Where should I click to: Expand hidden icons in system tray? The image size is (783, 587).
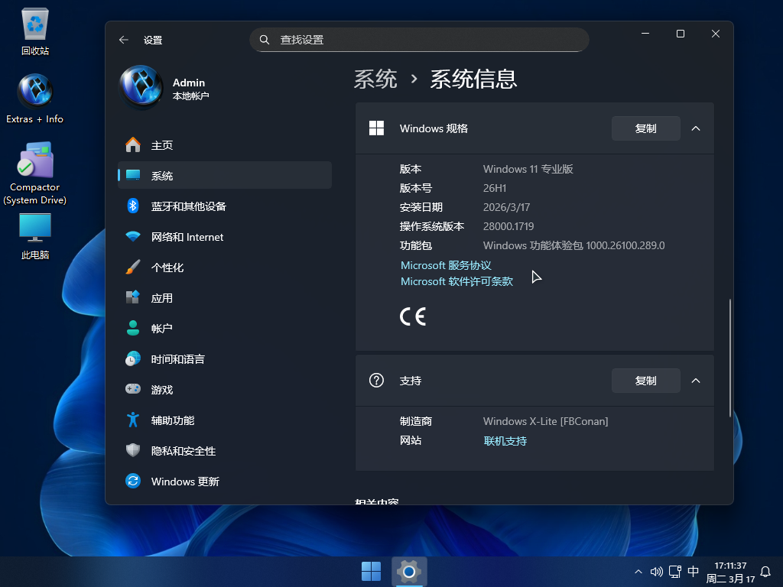[x=638, y=571]
